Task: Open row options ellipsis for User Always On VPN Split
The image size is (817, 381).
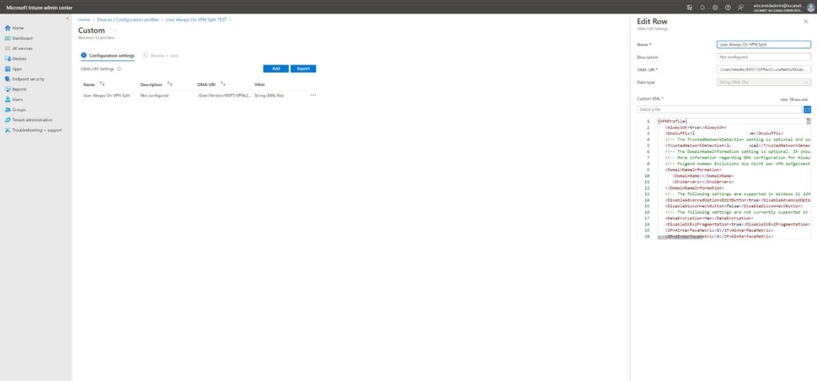Action: [x=313, y=96]
